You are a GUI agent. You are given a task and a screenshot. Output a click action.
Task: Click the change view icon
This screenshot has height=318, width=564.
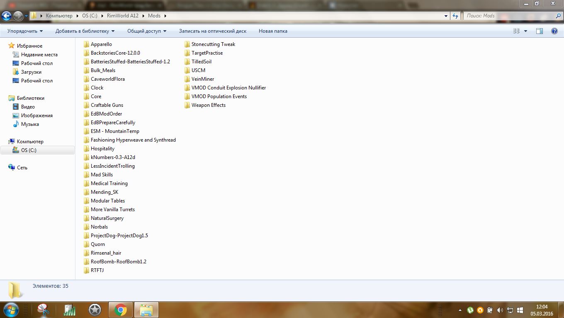point(517,31)
